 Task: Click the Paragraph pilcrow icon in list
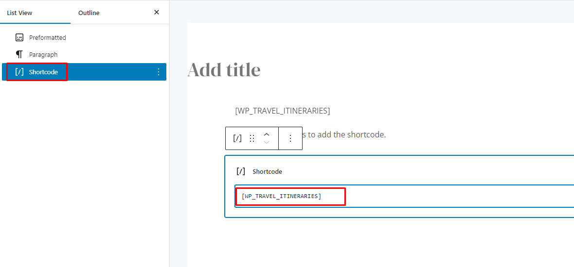19,54
